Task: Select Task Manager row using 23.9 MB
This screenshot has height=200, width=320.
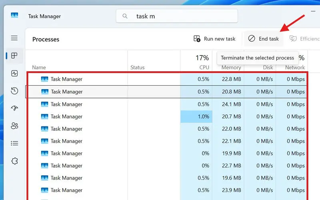Action: 167,190
